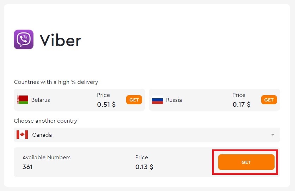The width and height of the screenshot is (295, 191).
Task: Click the 'Choose another country' label
Action: (45, 121)
